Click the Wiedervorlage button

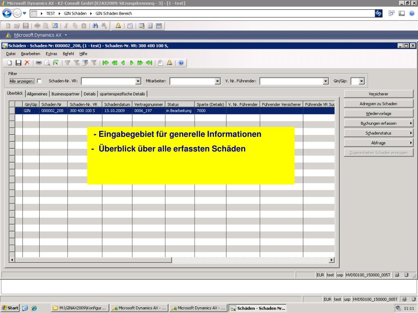(x=378, y=114)
